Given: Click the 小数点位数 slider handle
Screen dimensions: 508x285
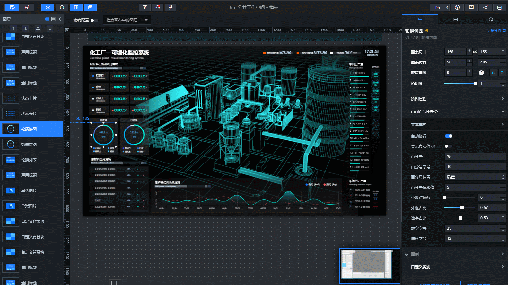Looking at the screenshot, I should [444, 197].
